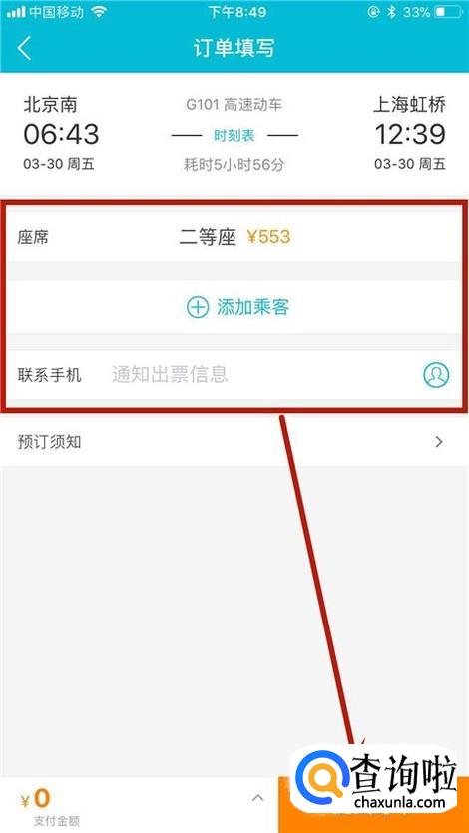
Task: Tap the G101 高速动车 train label
Action: [x=234, y=105]
